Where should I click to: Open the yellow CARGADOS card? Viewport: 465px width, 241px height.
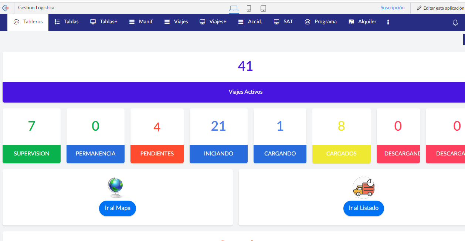click(x=341, y=154)
